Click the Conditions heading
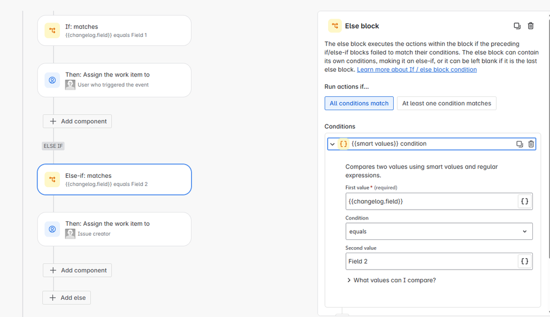The width and height of the screenshot is (550, 317). pos(340,127)
